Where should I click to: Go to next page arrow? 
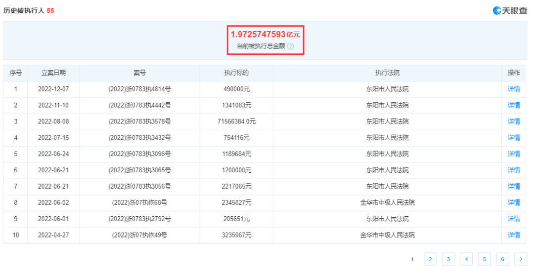521,259
